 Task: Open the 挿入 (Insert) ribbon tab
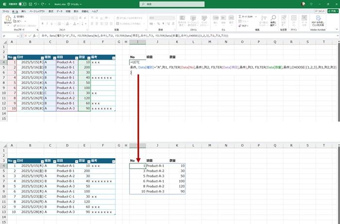(23, 10)
